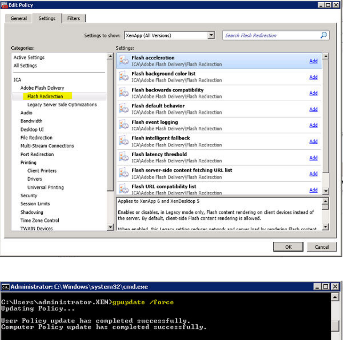
Task: Click the Flash default behavior icon
Action: click(124, 109)
